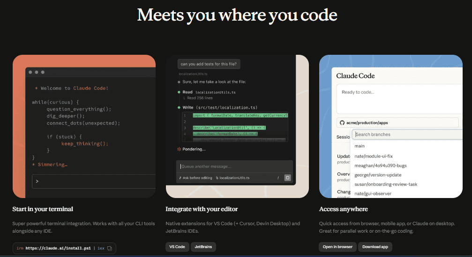Click the connect_dots(unexpected); code line
This screenshot has width=472, height=257.
(83, 123)
